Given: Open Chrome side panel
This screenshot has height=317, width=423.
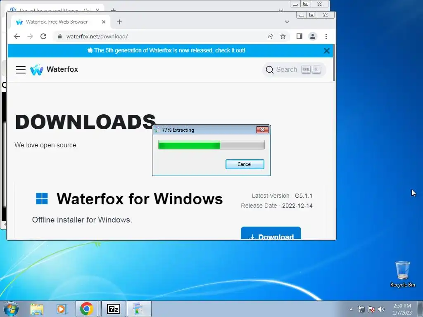Looking at the screenshot, I should (299, 36).
